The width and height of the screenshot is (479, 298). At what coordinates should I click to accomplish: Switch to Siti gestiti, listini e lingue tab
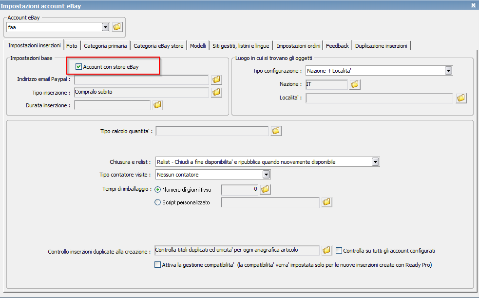[241, 46]
